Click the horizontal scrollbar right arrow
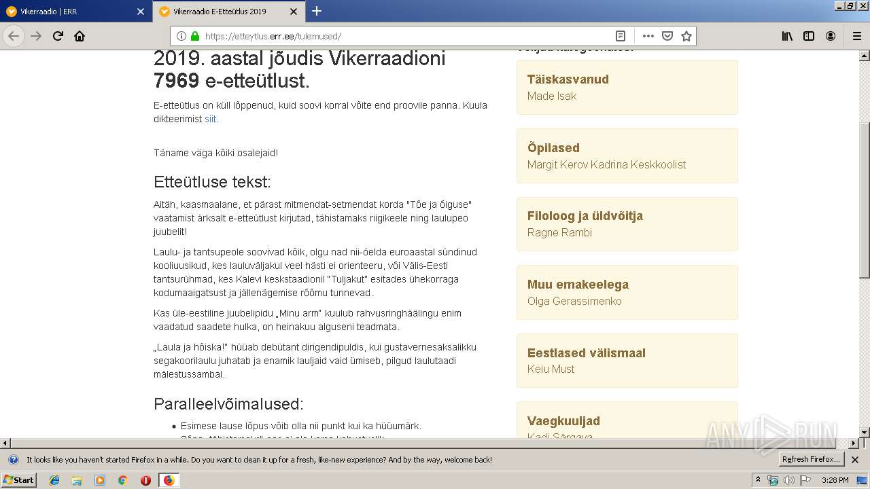870x489 pixels. (854, 443)
